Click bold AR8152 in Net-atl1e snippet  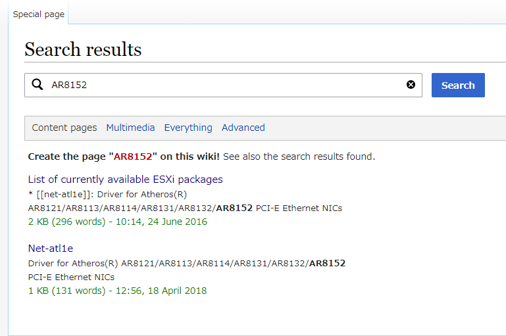tap(327, 264)
